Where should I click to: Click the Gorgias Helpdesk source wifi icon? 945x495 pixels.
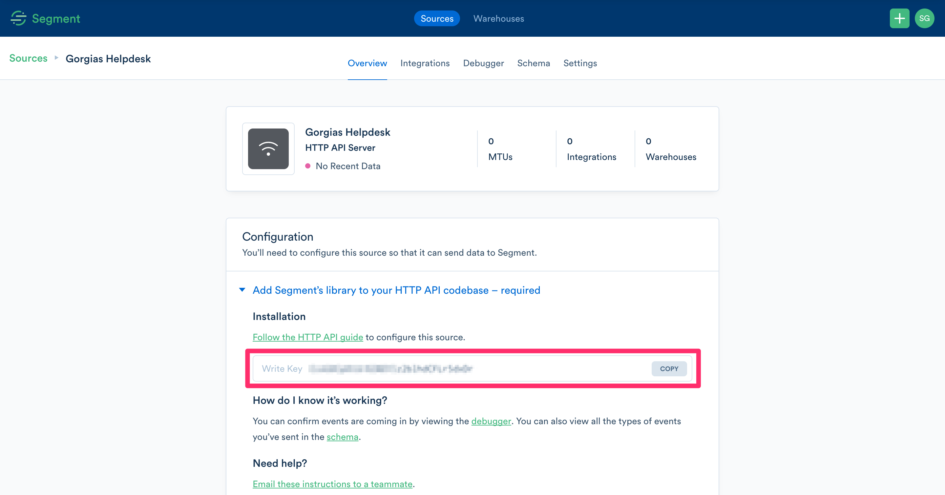click(x=268, y=149)
